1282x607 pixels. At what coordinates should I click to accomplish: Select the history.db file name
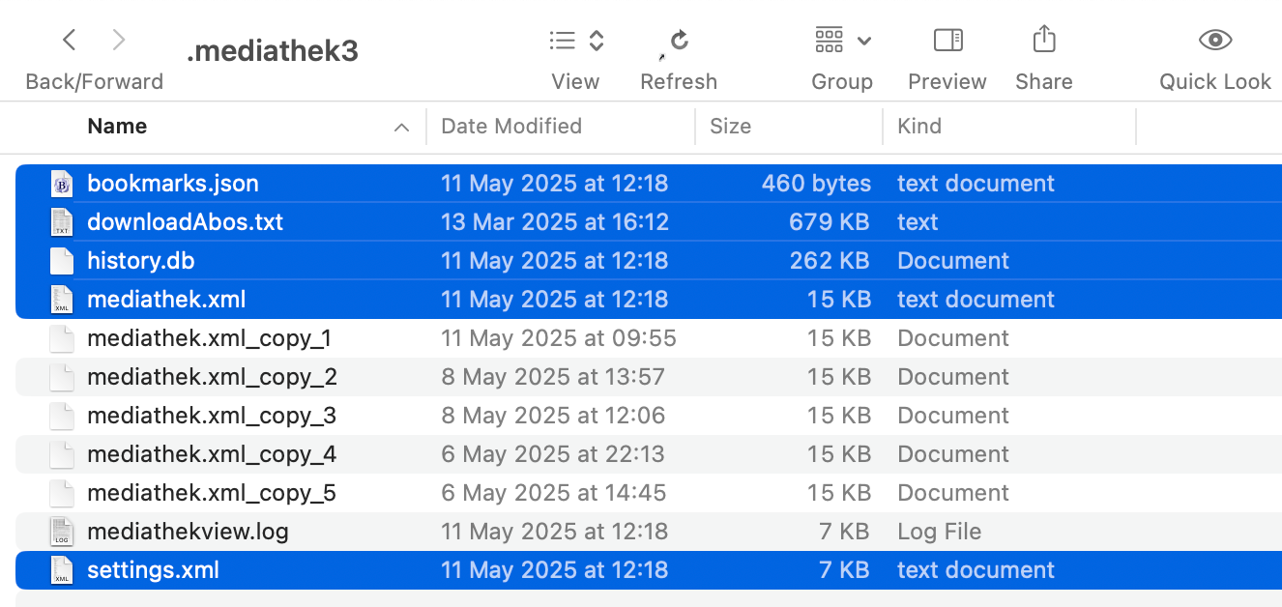click(x=141, y=261)
